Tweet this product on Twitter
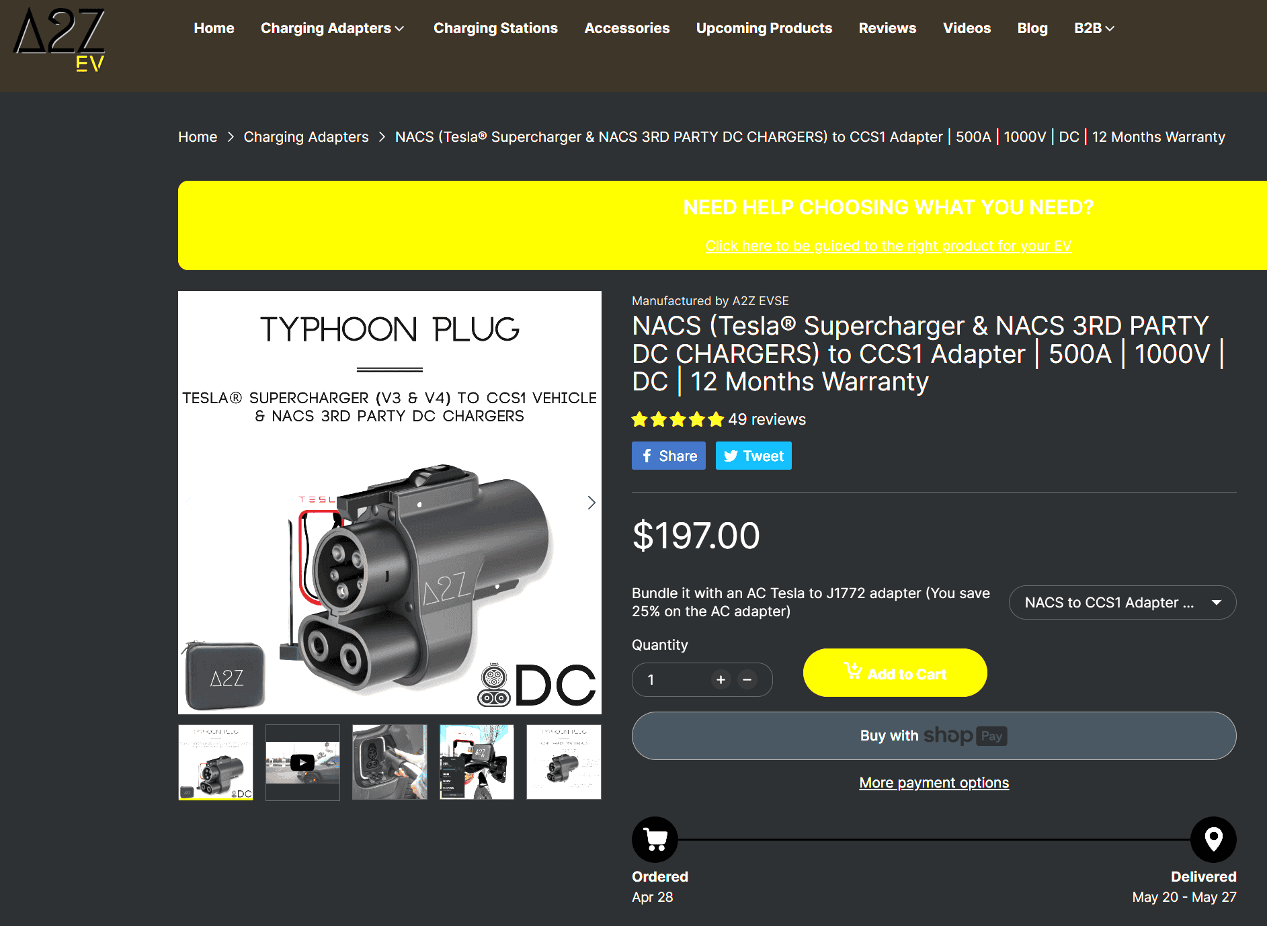The width and height of the screenshot is (1267, 926). pyautogui.click(x=753, y=456)
